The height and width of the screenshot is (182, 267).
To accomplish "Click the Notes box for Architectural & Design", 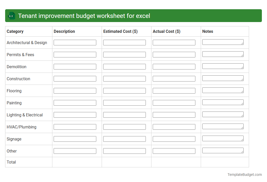I will [222, 42].
